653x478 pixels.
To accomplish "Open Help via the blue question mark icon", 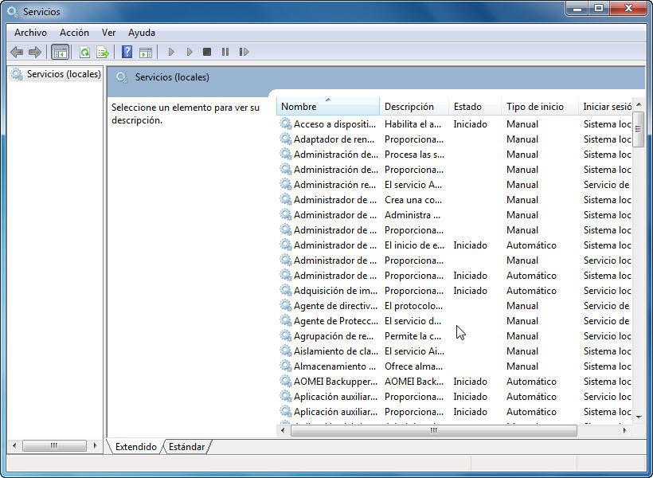I will 127,52.
